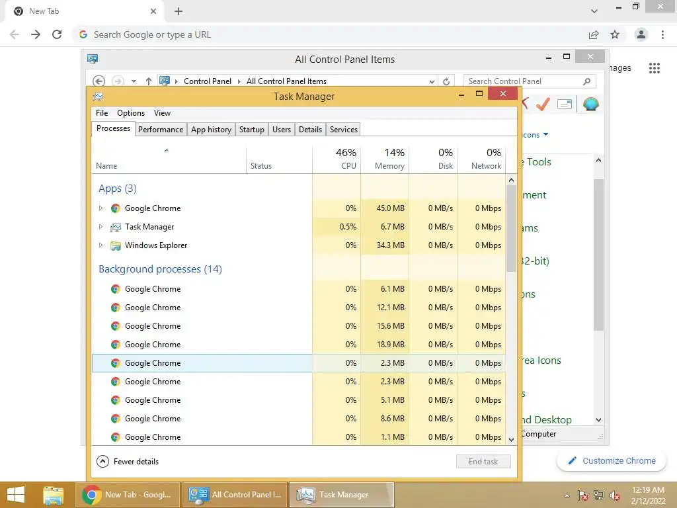Switch to All Control Panel Items taskbar button
Viewport: 677px width, 508px height.
click(x=235, y=495)
